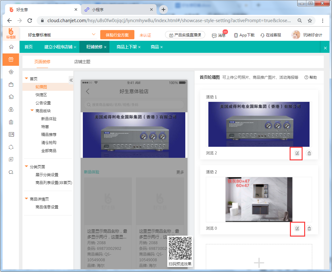The image size is (332, 272).
Task: Open the clipboard sidebar icon
Action: coord(11,122)
